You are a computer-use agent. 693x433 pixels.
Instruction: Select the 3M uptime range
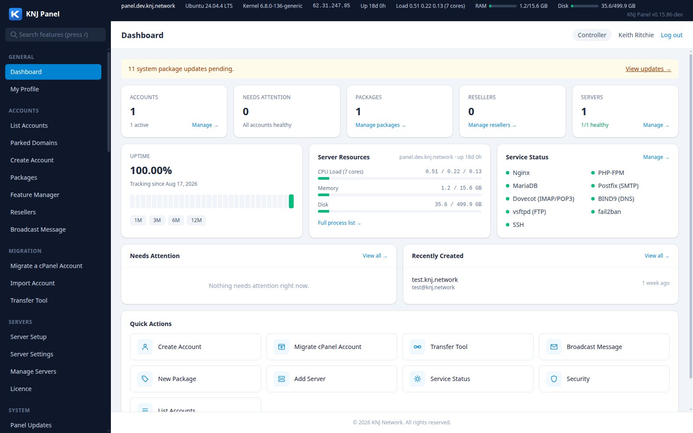157,220
